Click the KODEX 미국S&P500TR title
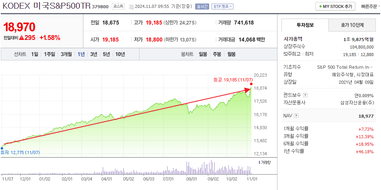 tap(46, 7)
